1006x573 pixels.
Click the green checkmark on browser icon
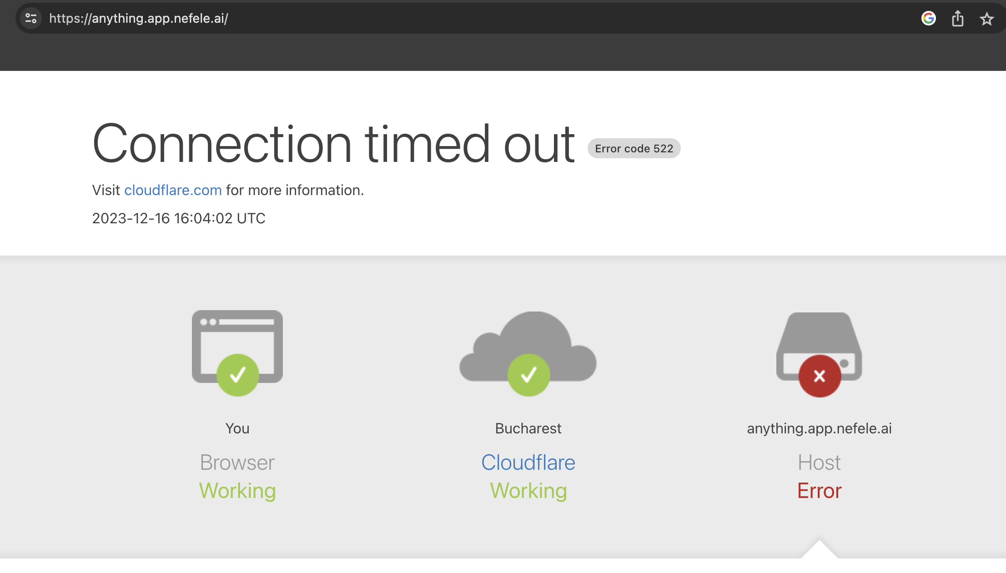coord(237,375)
